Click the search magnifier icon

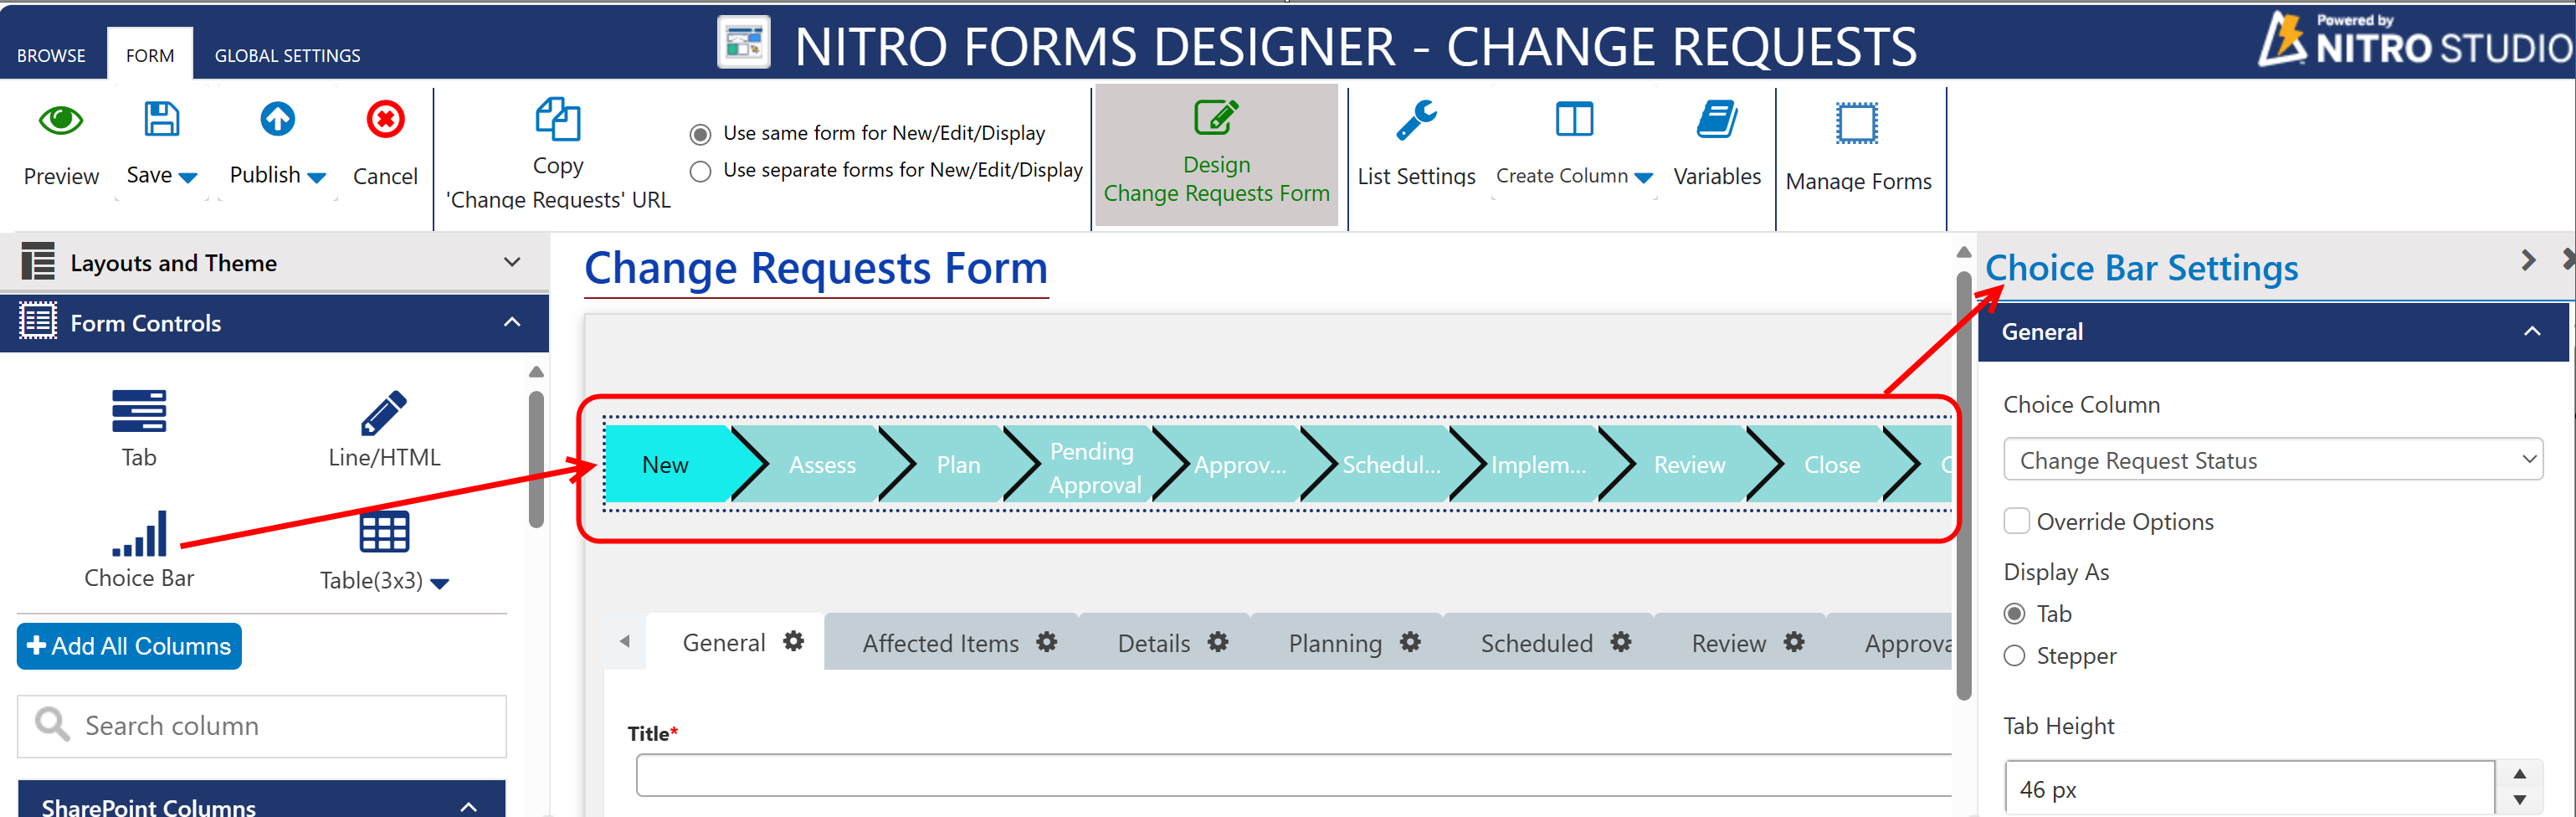52,724
